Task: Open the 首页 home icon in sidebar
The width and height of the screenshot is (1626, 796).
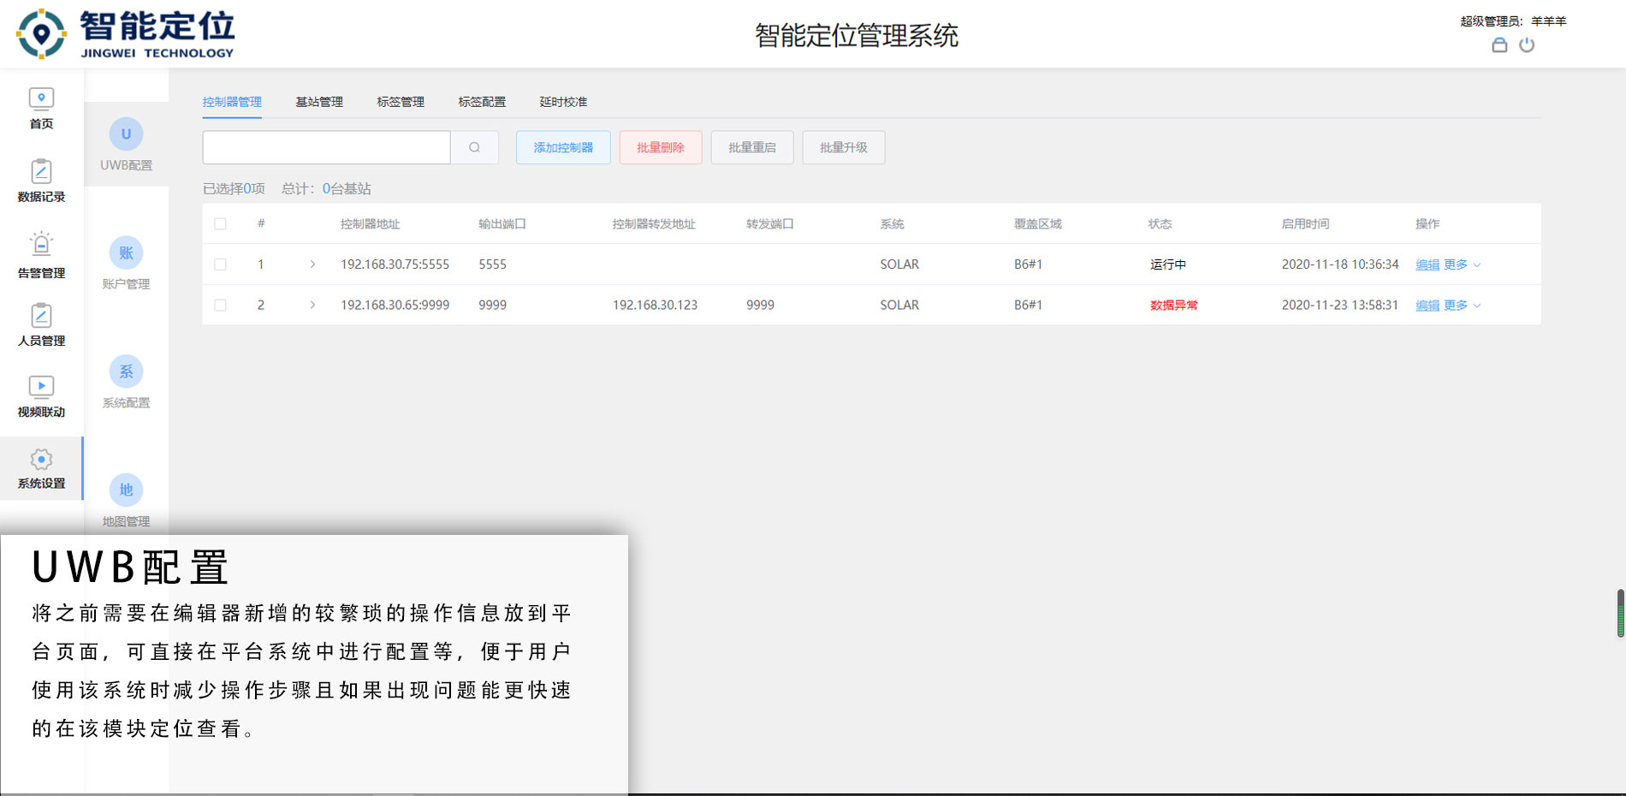Action: 40,106
